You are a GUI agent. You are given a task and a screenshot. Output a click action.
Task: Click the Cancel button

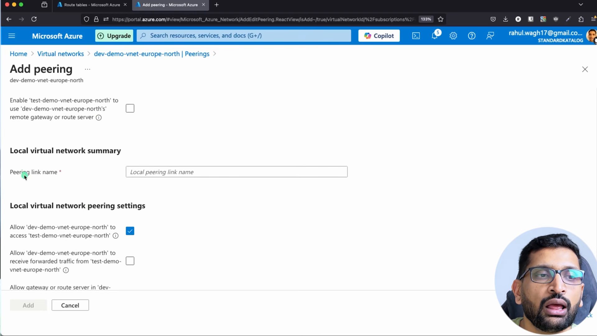(x=70, y=305)
